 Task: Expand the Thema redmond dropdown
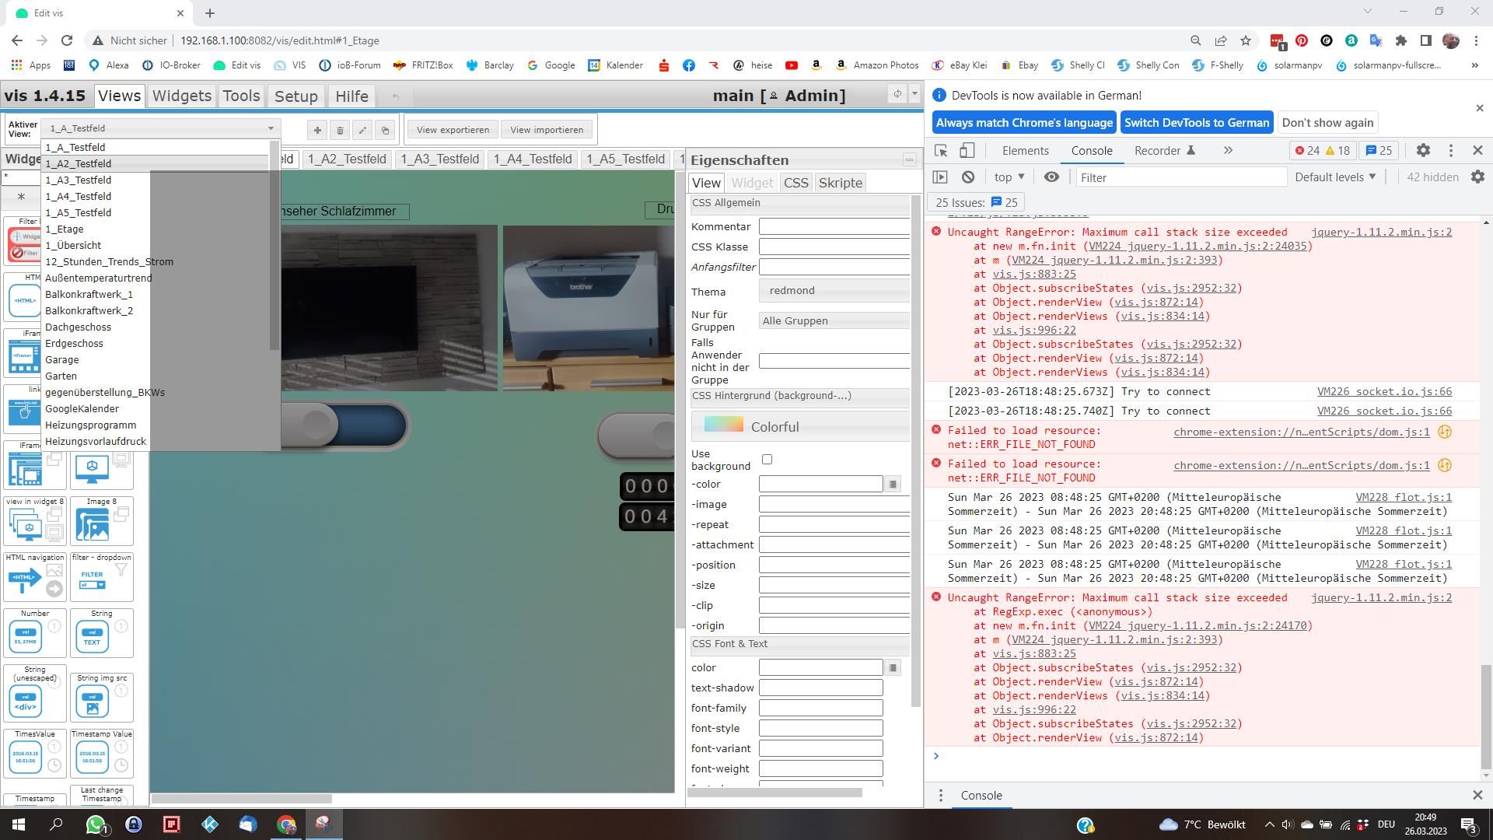(x=834, y=291)
